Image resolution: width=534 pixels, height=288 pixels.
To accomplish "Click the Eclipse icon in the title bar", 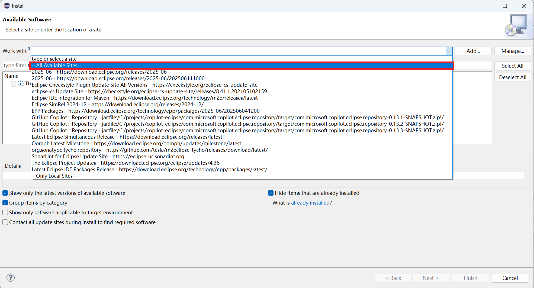I will tap(7, 6).
